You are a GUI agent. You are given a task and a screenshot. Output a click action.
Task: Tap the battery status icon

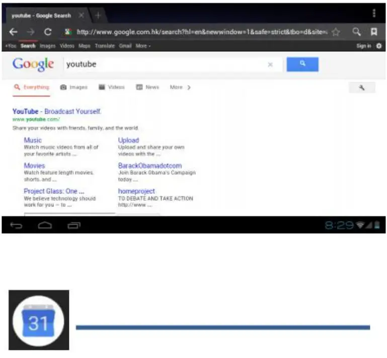point(377,225)
